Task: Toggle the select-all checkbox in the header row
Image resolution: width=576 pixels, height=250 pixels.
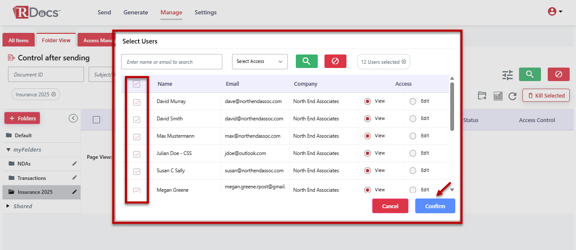Action: click(137, 84)
